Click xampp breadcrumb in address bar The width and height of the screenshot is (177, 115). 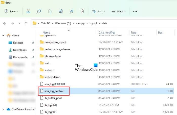[80, 24]
